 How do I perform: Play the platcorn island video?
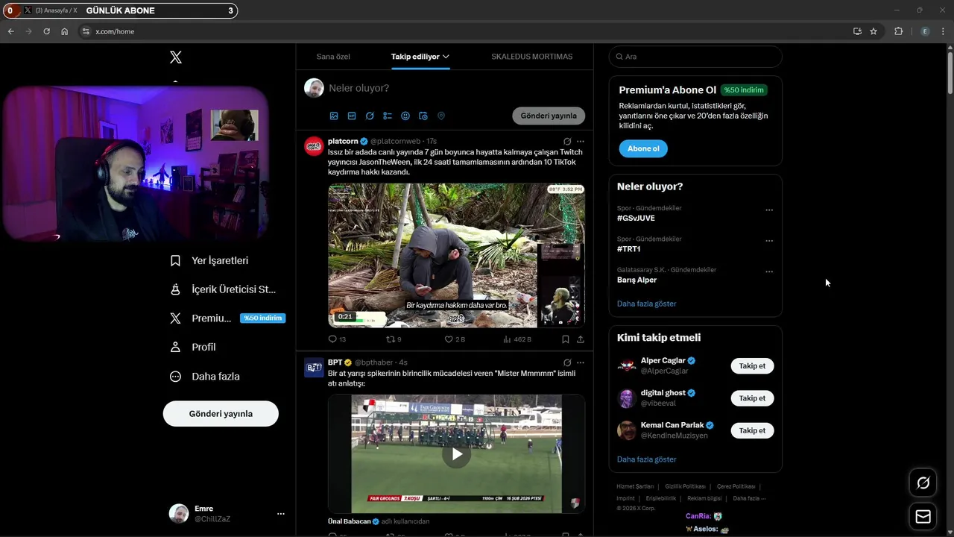(456, 255)
